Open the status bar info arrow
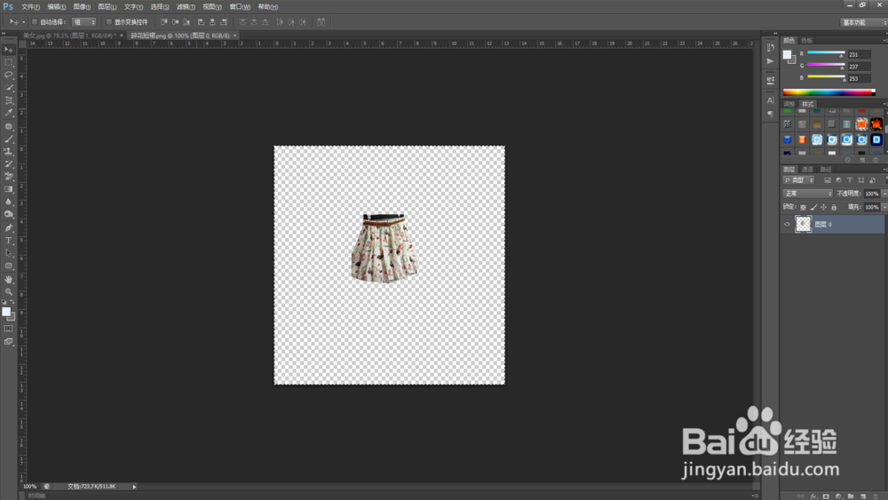Image resolution: width=888 pixels, height=500 pixels. [134, 487]
